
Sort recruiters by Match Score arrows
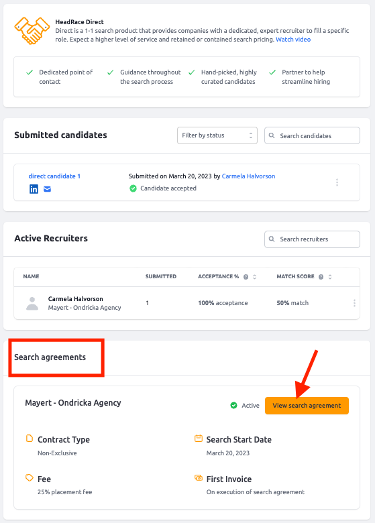click(x=330, y=277)
